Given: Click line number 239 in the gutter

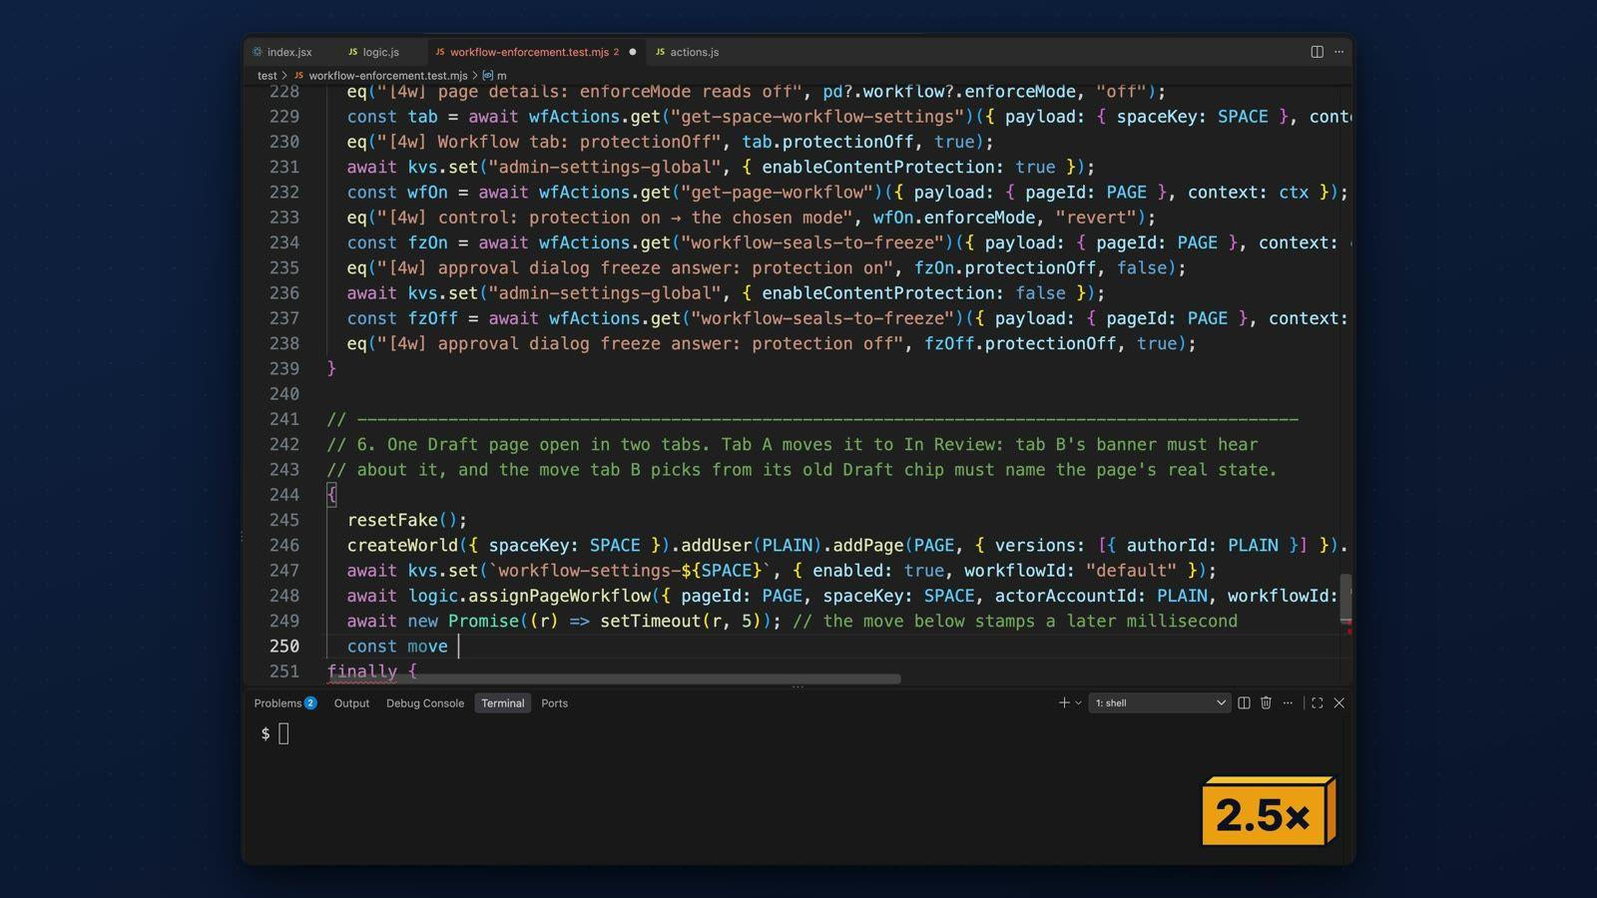Looking at the screenshot, I should [x=284, y=369].
